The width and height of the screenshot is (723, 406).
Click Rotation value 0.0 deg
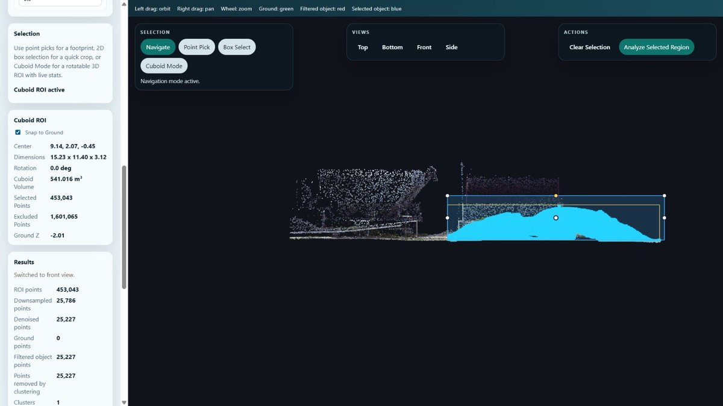(61, 168)
